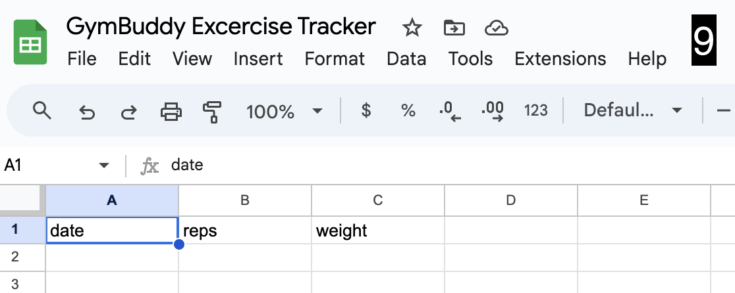This screenshot has height=293, width=735.
Task: Apply percent format
Action: coord(408,111)
